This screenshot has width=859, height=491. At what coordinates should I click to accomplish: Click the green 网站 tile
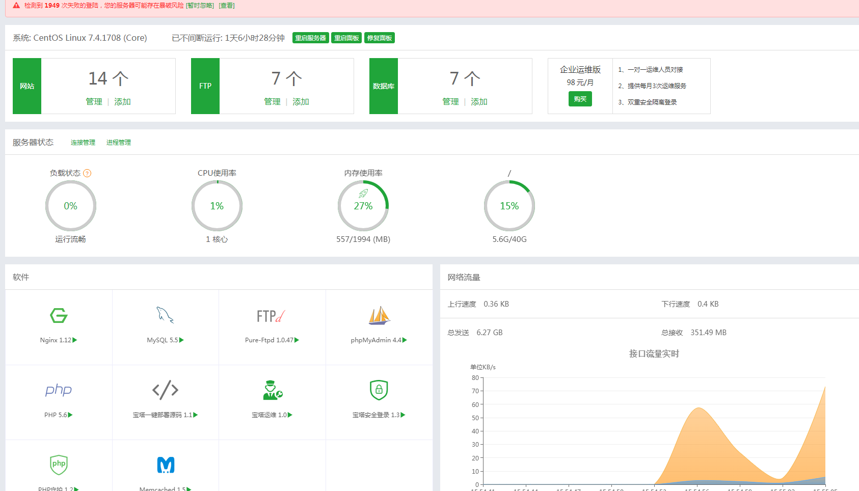click(27, 86)
